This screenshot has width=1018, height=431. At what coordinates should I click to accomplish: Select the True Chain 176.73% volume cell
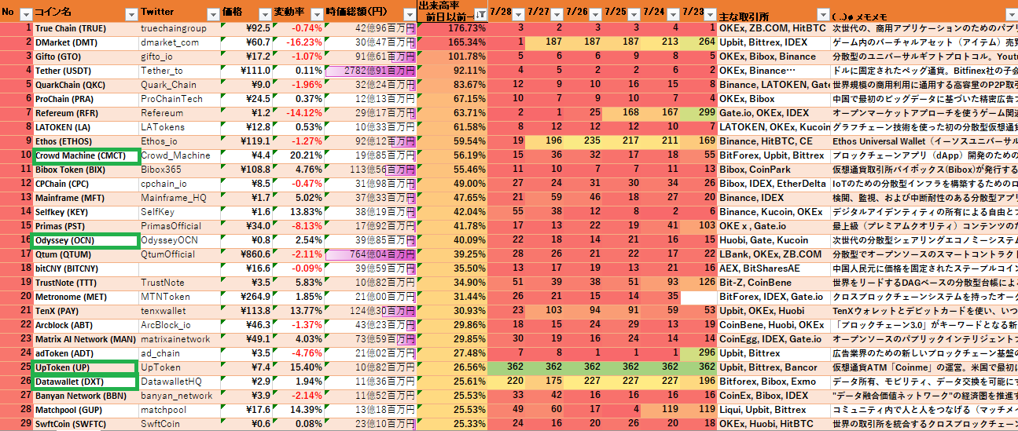coord(452,28)
